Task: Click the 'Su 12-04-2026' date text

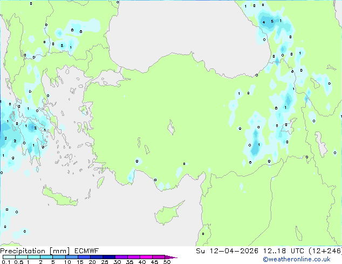Action: click(227, 251)
